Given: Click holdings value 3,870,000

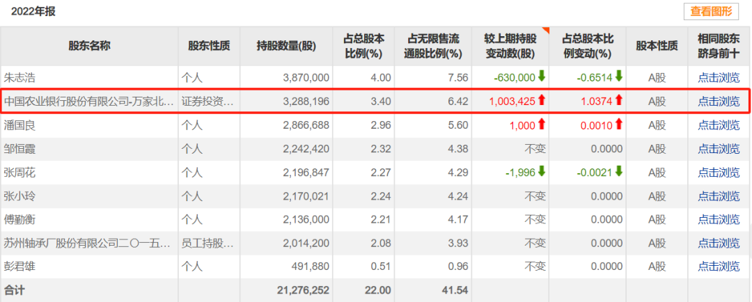Looking at the screenshot, I should click(x=306, y=78).
